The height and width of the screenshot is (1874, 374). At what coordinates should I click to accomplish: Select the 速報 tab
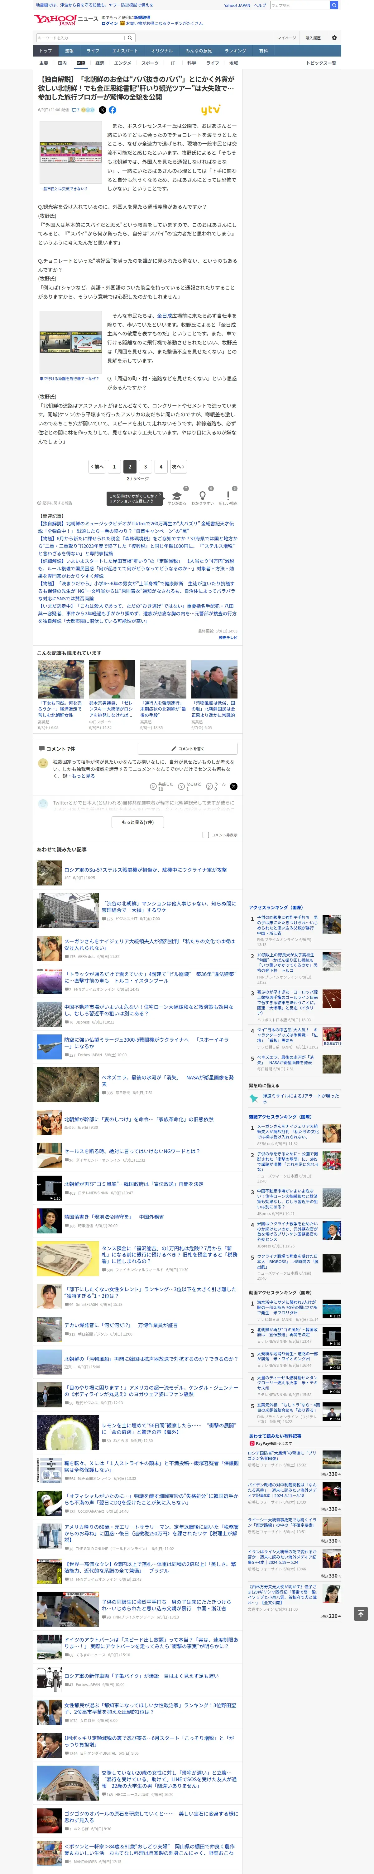point(69,51)
